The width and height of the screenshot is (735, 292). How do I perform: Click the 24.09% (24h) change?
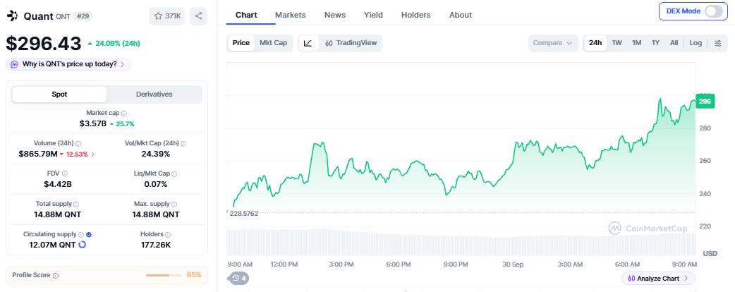point(114,44)
